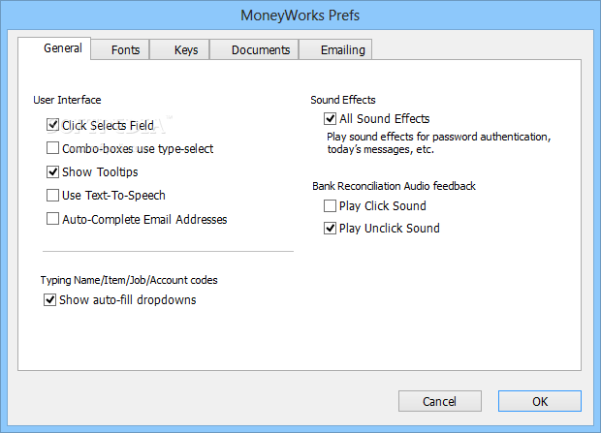Open the Emailing tab
The width and height of the screenshot is (601, 433).
coord(335,49)
